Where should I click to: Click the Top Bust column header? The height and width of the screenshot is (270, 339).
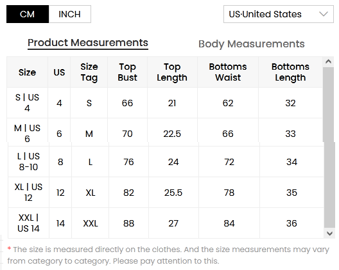coord(127,72)
